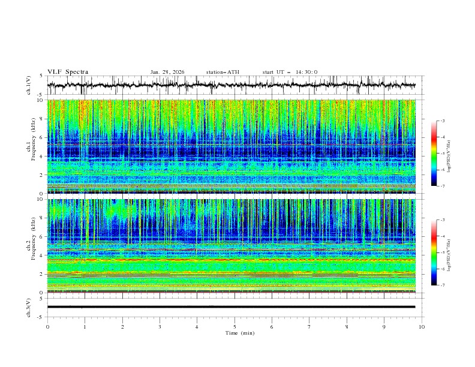Click the upper ch.1 color scale bar
The image size is (475, 367).
434,153
